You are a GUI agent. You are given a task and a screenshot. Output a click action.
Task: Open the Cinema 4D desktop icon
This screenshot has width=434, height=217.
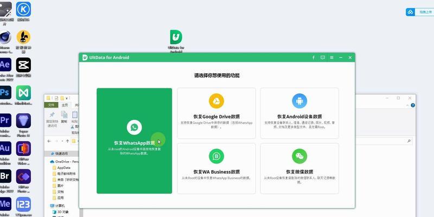pyautogui.click(x=5, y=41)
